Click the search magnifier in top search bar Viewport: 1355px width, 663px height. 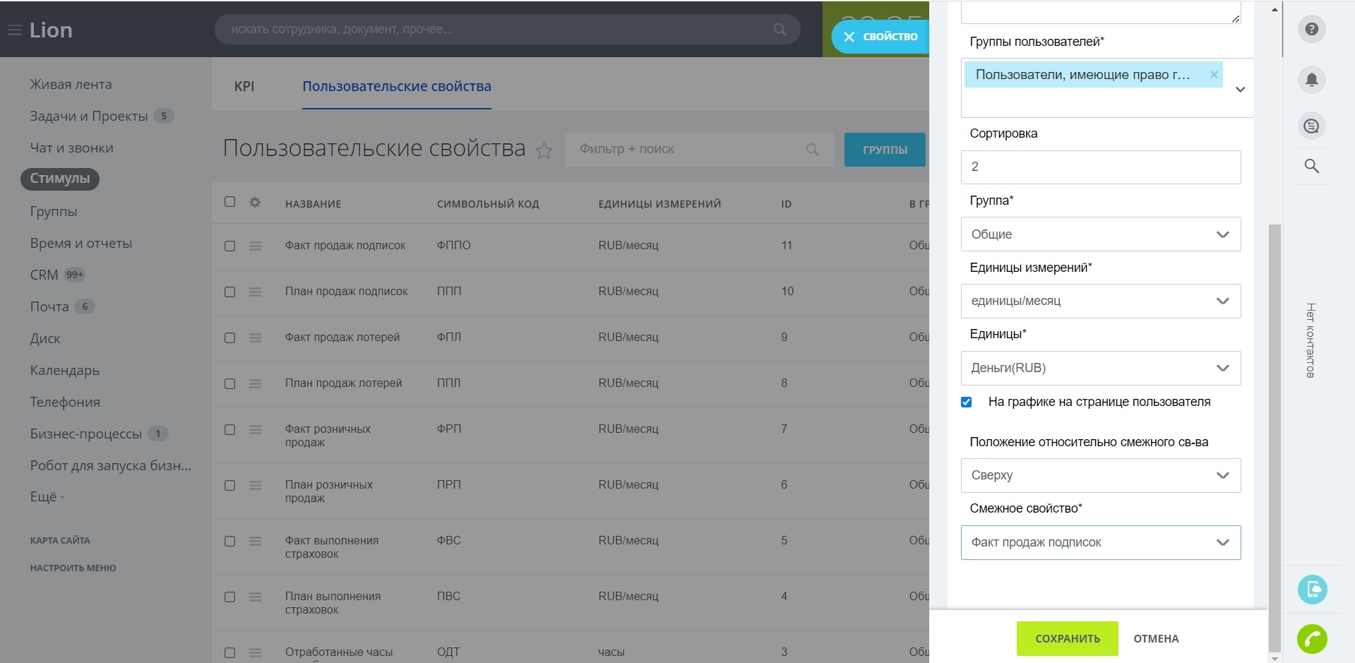780,30
